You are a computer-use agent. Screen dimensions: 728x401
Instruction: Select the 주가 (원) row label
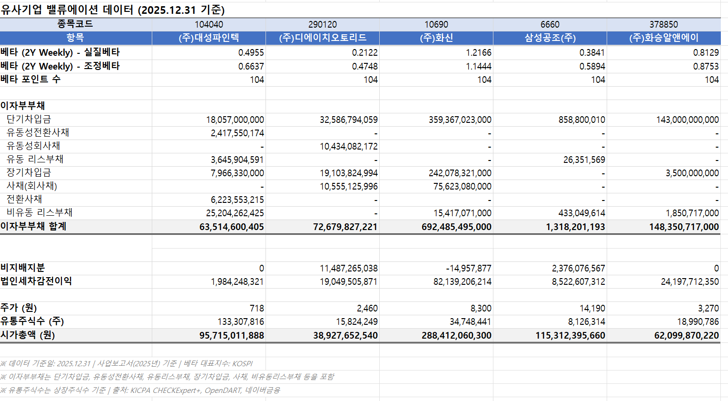(x=19, y=308)
